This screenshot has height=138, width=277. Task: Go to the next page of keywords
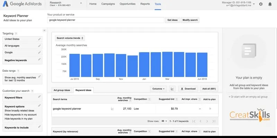207,121
